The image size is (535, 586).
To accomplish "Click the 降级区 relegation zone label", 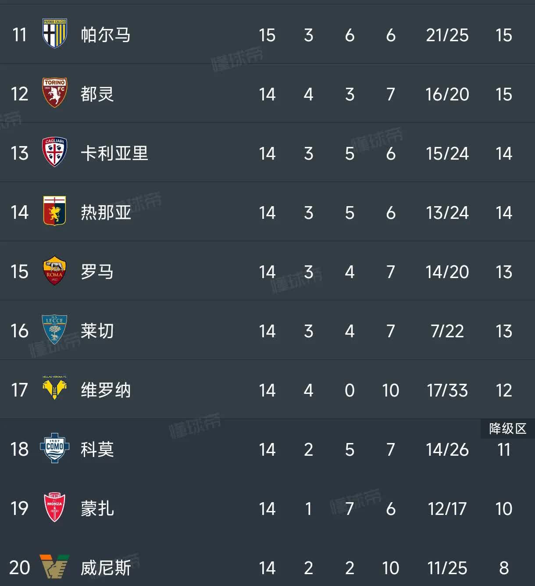I will (507, 429).
